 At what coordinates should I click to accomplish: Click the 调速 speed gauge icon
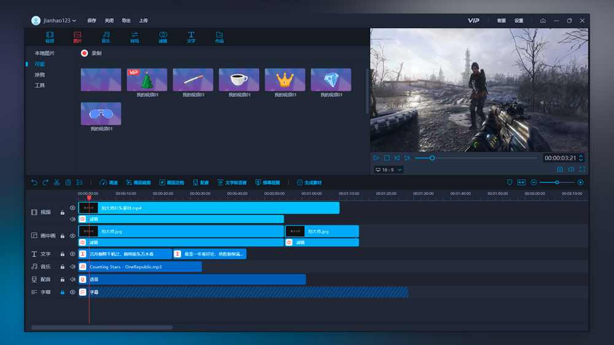(103, 182)
